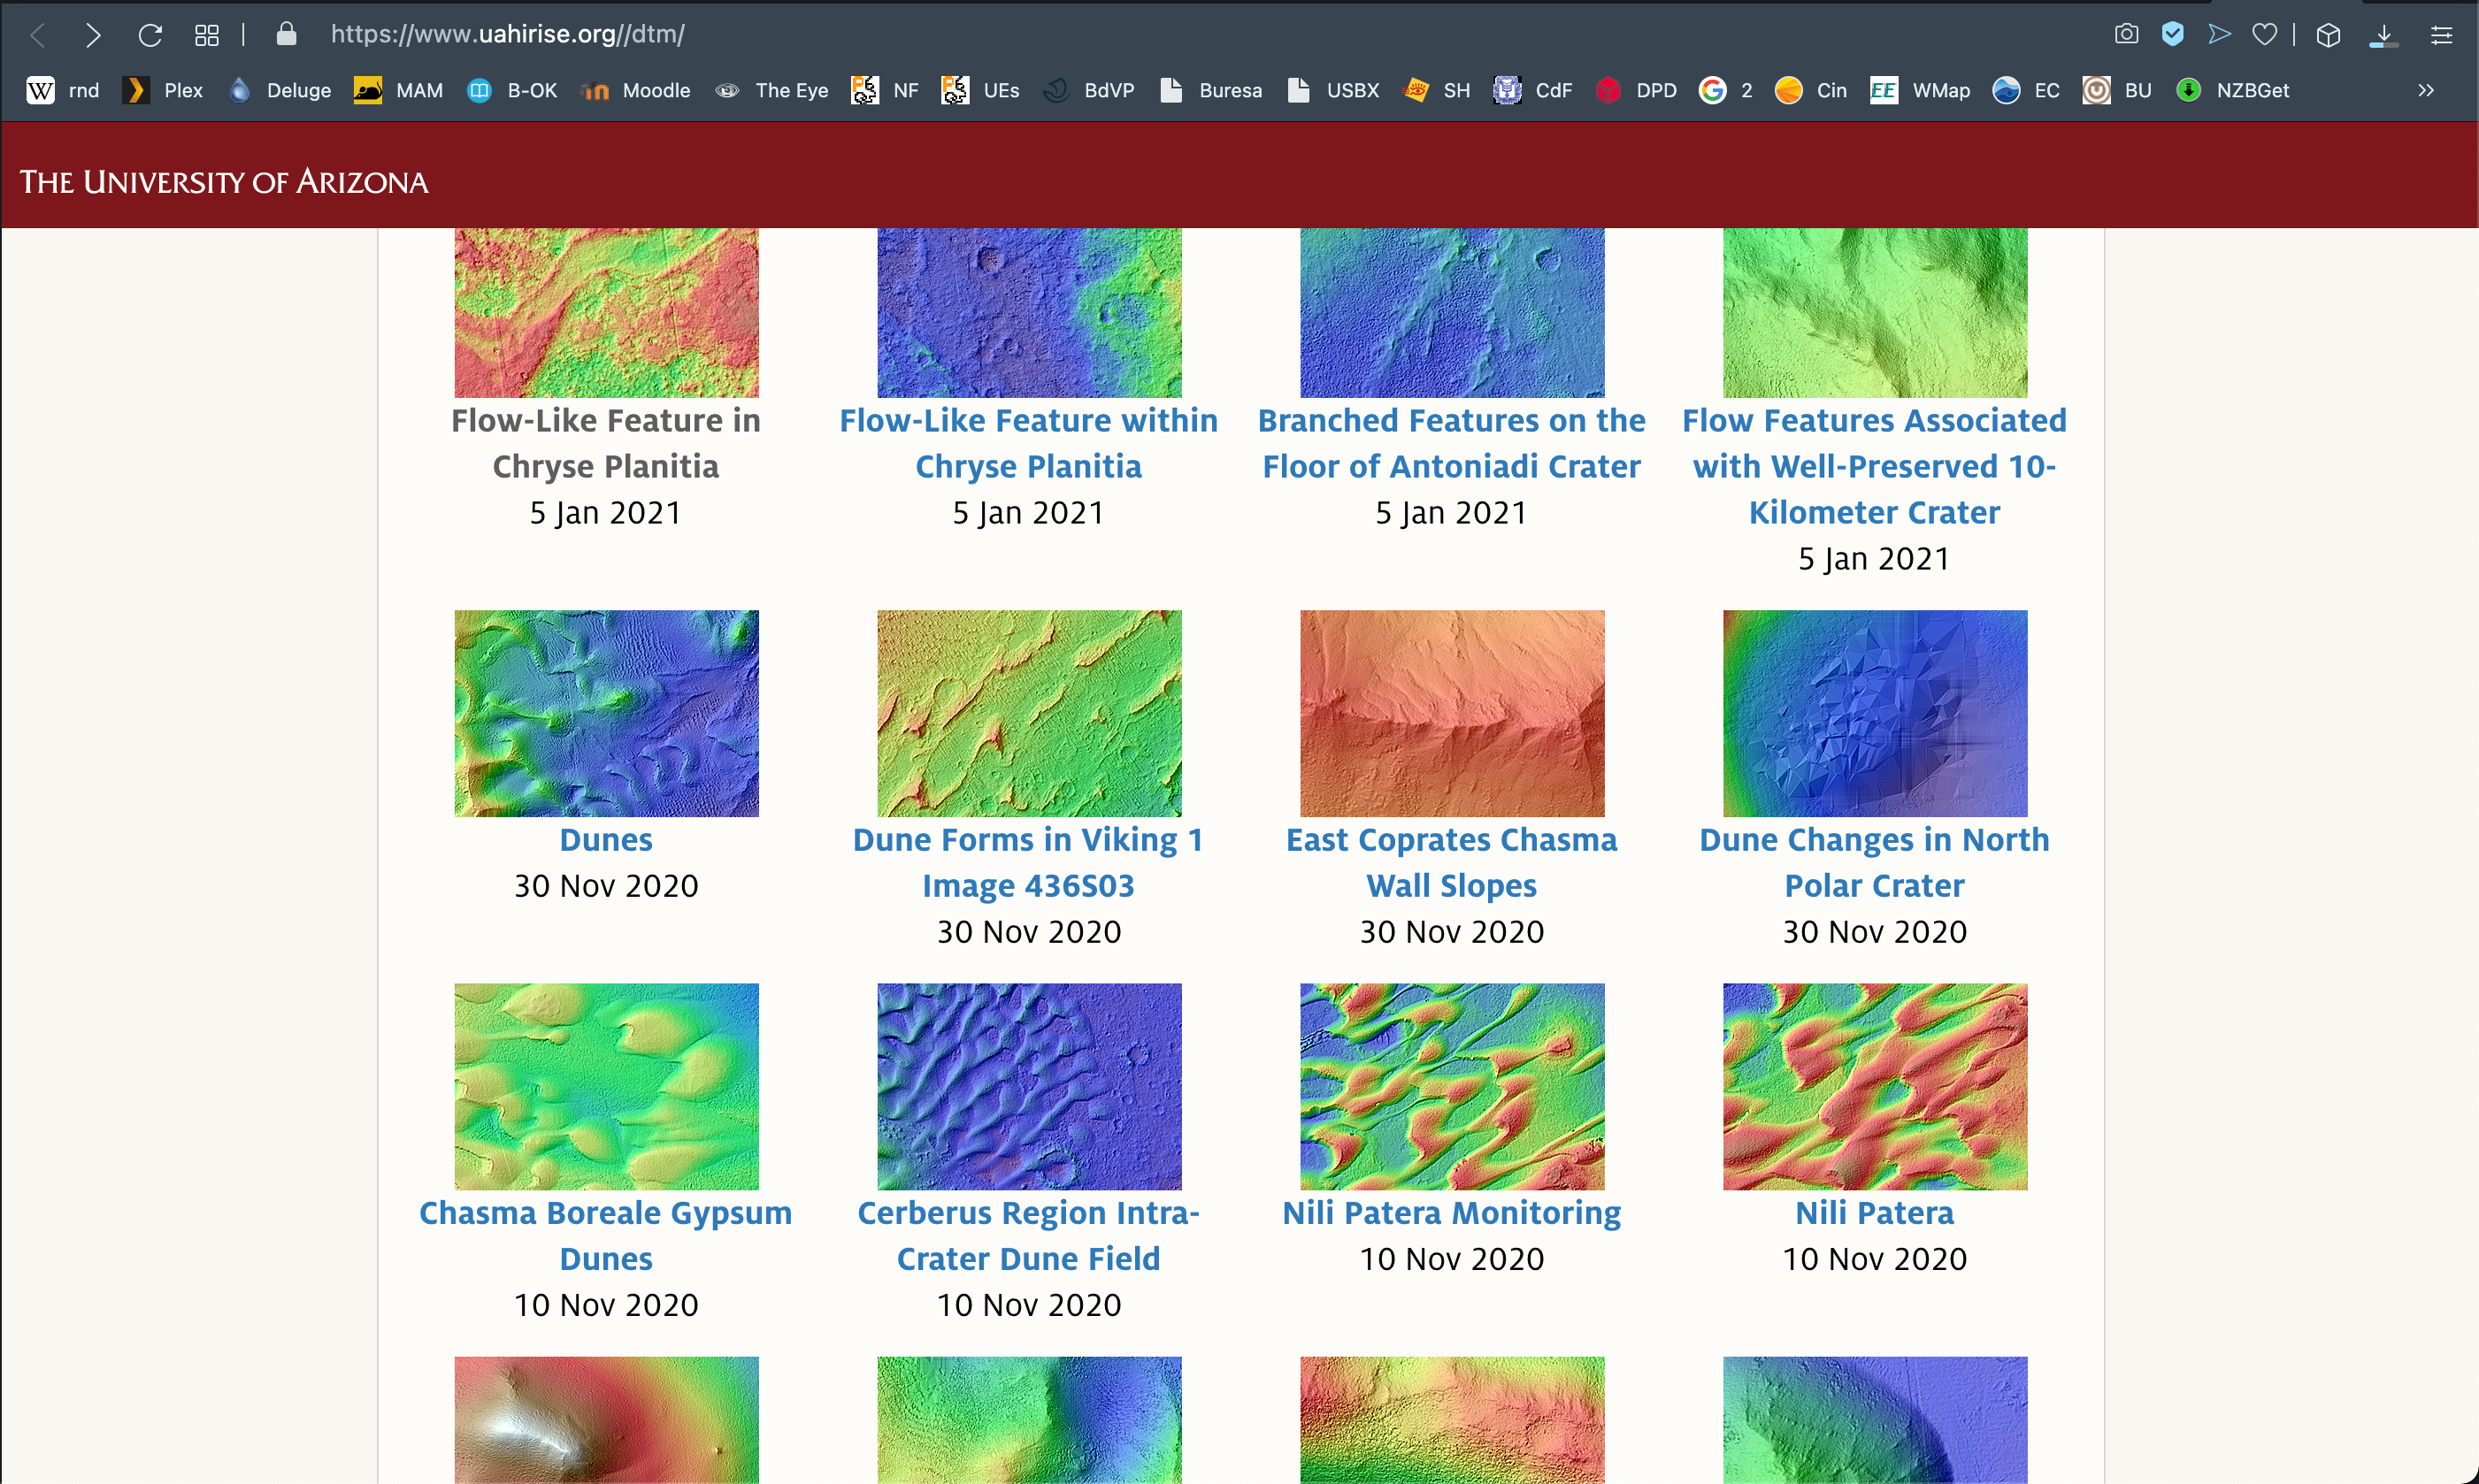Click the Cerberus Region dune field thumbnail
Viewport: 2479px width, 1484px height.
[x=1028, y=1086]
